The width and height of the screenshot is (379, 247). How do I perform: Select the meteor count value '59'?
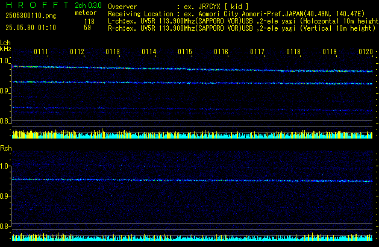pos(87,28)
